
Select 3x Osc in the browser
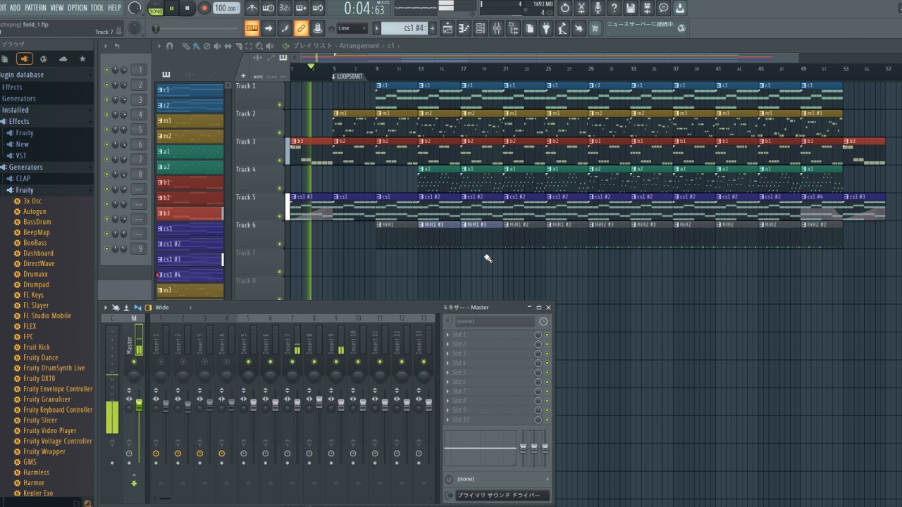click(x=32, y=201)
